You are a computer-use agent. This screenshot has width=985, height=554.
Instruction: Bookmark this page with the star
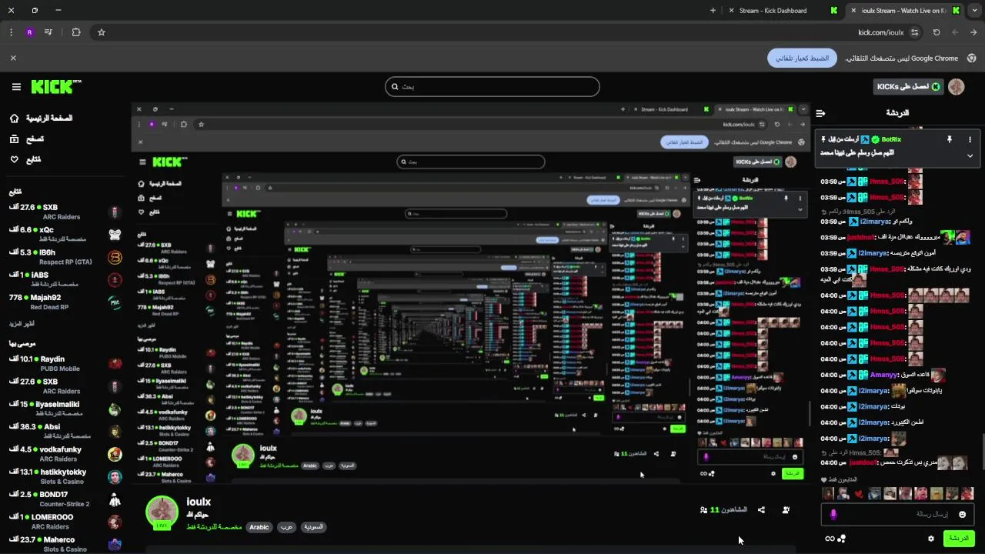pos(101,32)
